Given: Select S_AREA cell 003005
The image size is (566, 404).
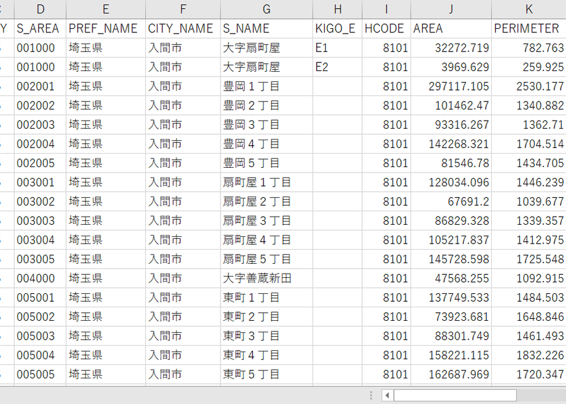Looking at the screenshot, I should pyautogui.click(x=40, y=259).
